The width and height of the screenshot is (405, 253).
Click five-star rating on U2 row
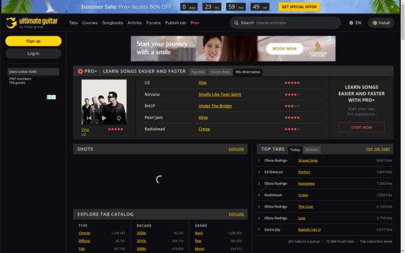pyautogui.click(x=292, y=83)
